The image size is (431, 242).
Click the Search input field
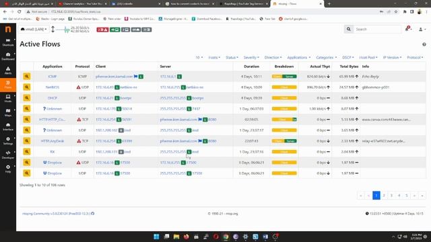pos(377,29)
